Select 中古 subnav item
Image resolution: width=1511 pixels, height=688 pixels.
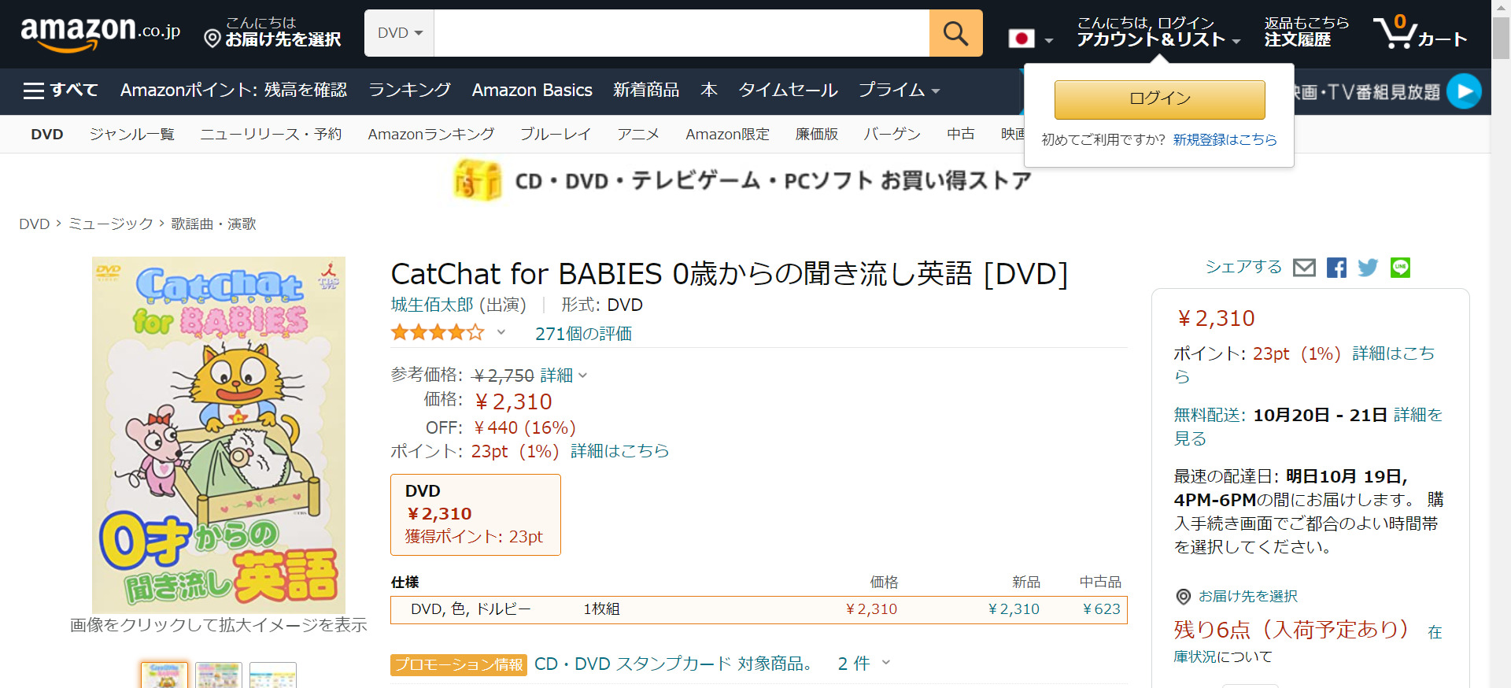pyautogui.click(x=960, y=135)
